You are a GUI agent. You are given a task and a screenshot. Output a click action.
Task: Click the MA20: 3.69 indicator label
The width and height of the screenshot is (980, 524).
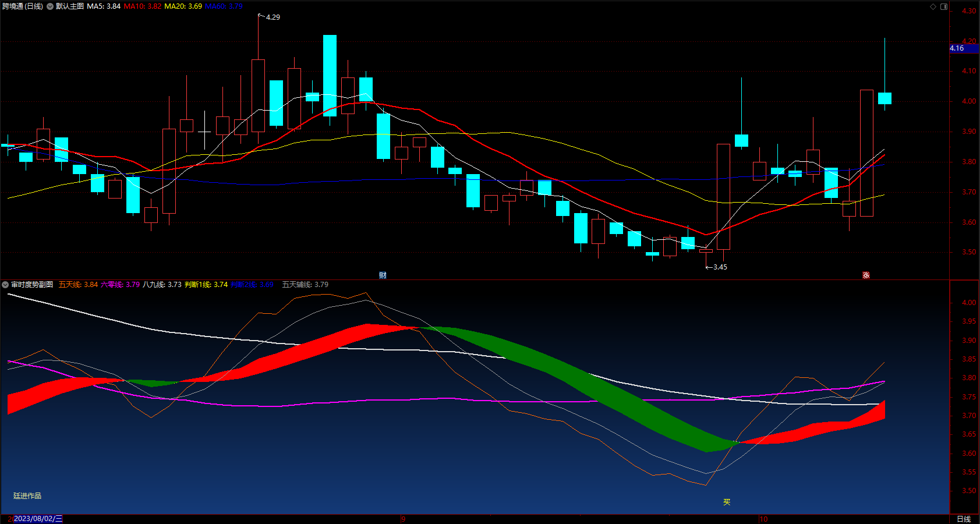(x=183, y=6)
